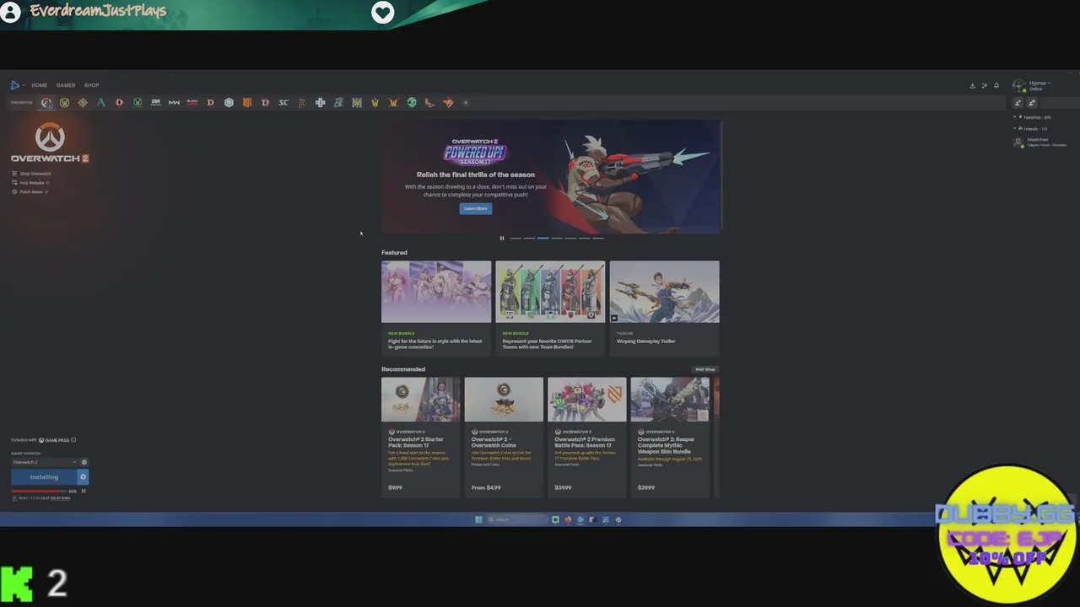Pause the Overwatch 2 installation
The height and width of the screenshot is (607, 1080).
84,491
